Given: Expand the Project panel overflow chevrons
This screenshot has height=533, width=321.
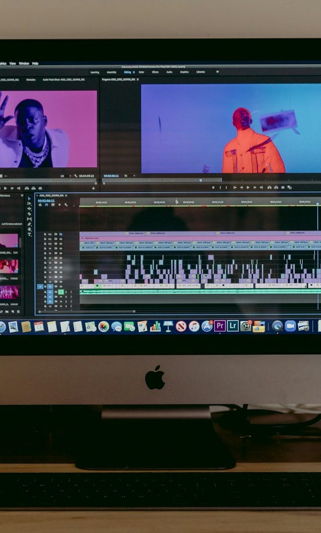Looking at the screenshot, I should pos(22,195).
